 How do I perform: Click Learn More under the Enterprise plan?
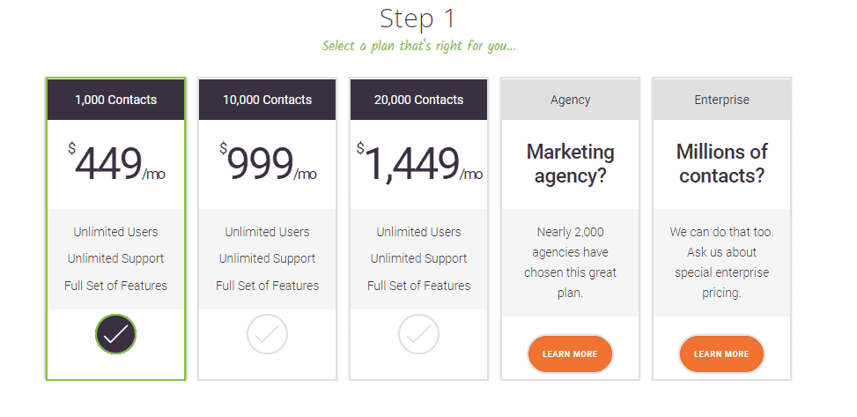721,354
